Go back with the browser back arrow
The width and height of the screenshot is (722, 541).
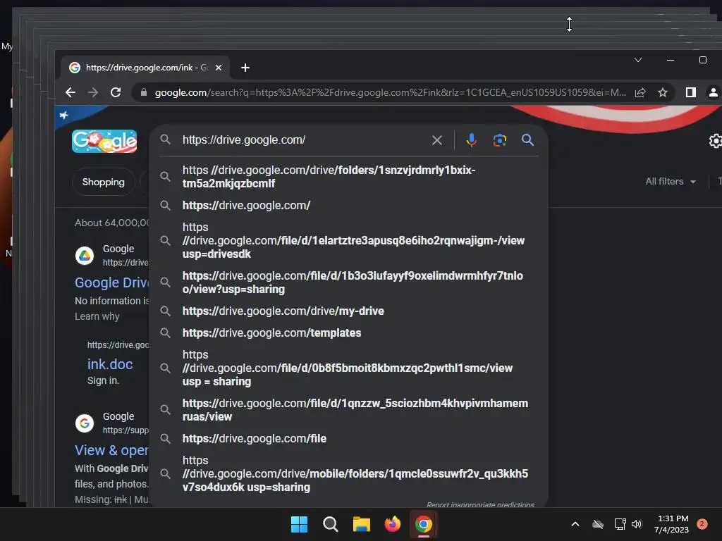(71, 92)
